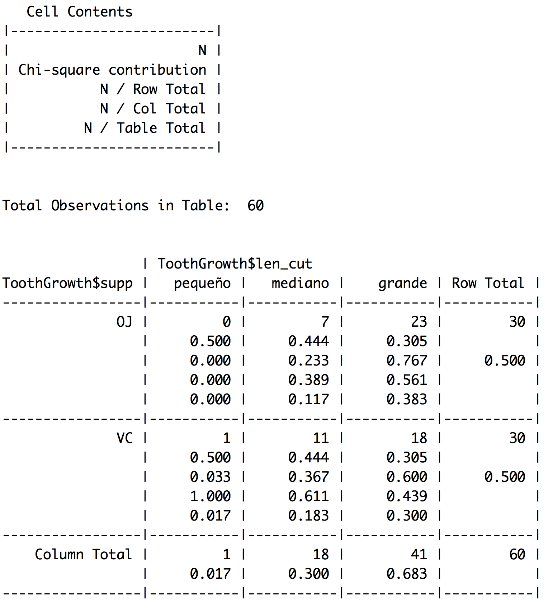
Task: Click the 'Cell Contents' heading text
Action: (x=80, y=12)
